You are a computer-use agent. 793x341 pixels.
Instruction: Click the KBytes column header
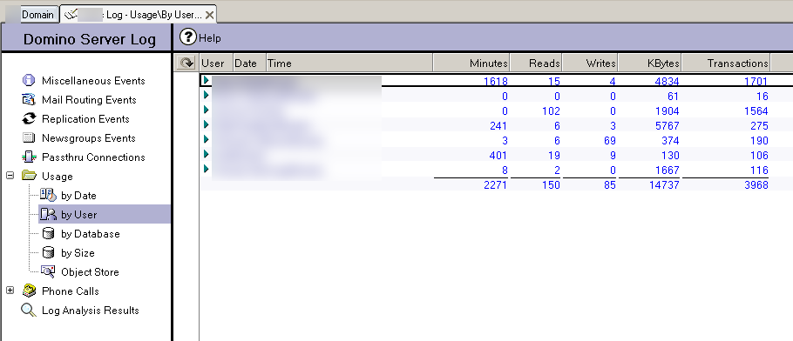coord(650,64)
